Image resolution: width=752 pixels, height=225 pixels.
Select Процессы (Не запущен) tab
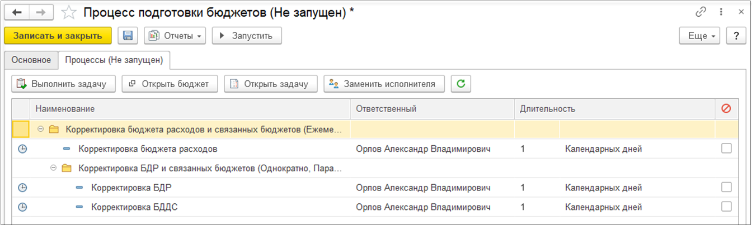tap(114, 60)
